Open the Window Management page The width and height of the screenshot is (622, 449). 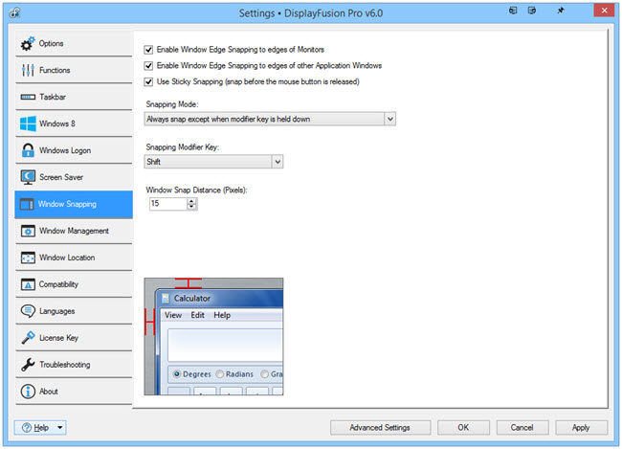click(74, 231)
